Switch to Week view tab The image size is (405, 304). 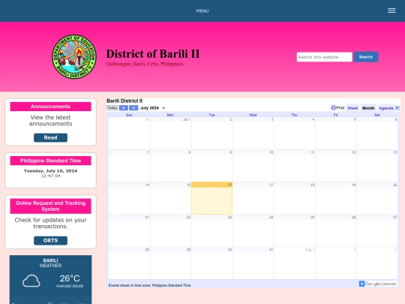(x=352, y=108)
